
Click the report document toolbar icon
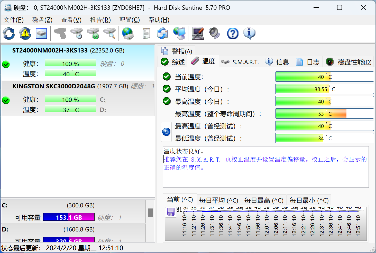coord(146,34)
